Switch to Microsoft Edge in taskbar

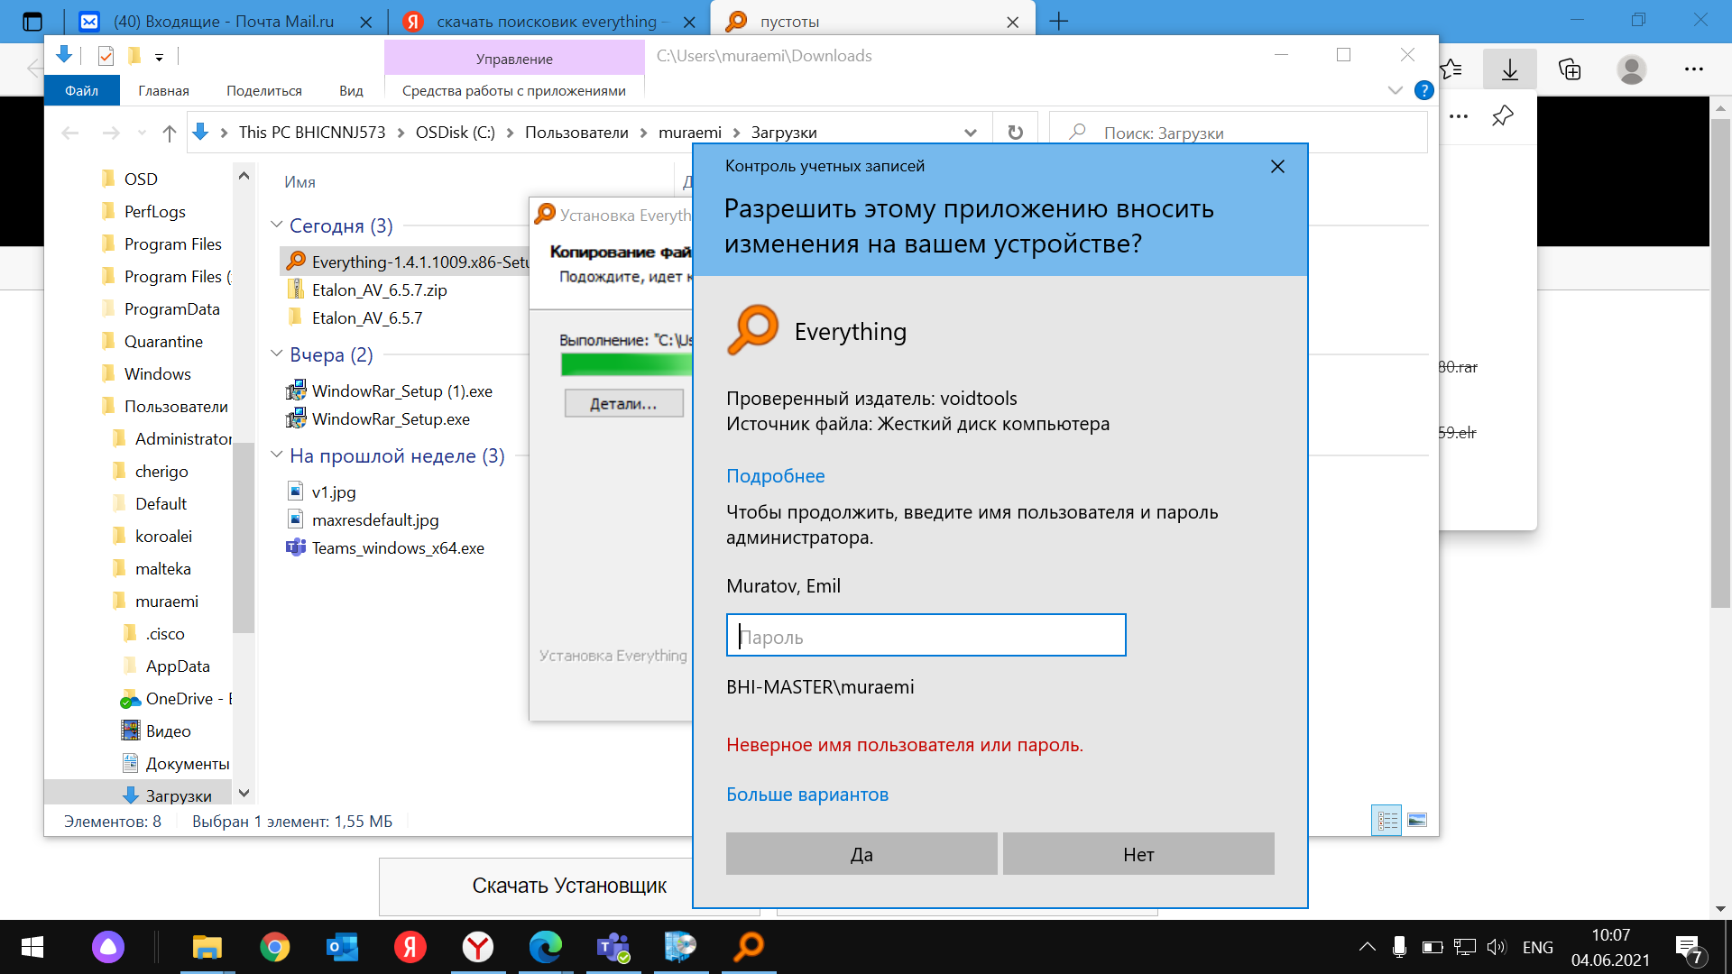point(546,947)
